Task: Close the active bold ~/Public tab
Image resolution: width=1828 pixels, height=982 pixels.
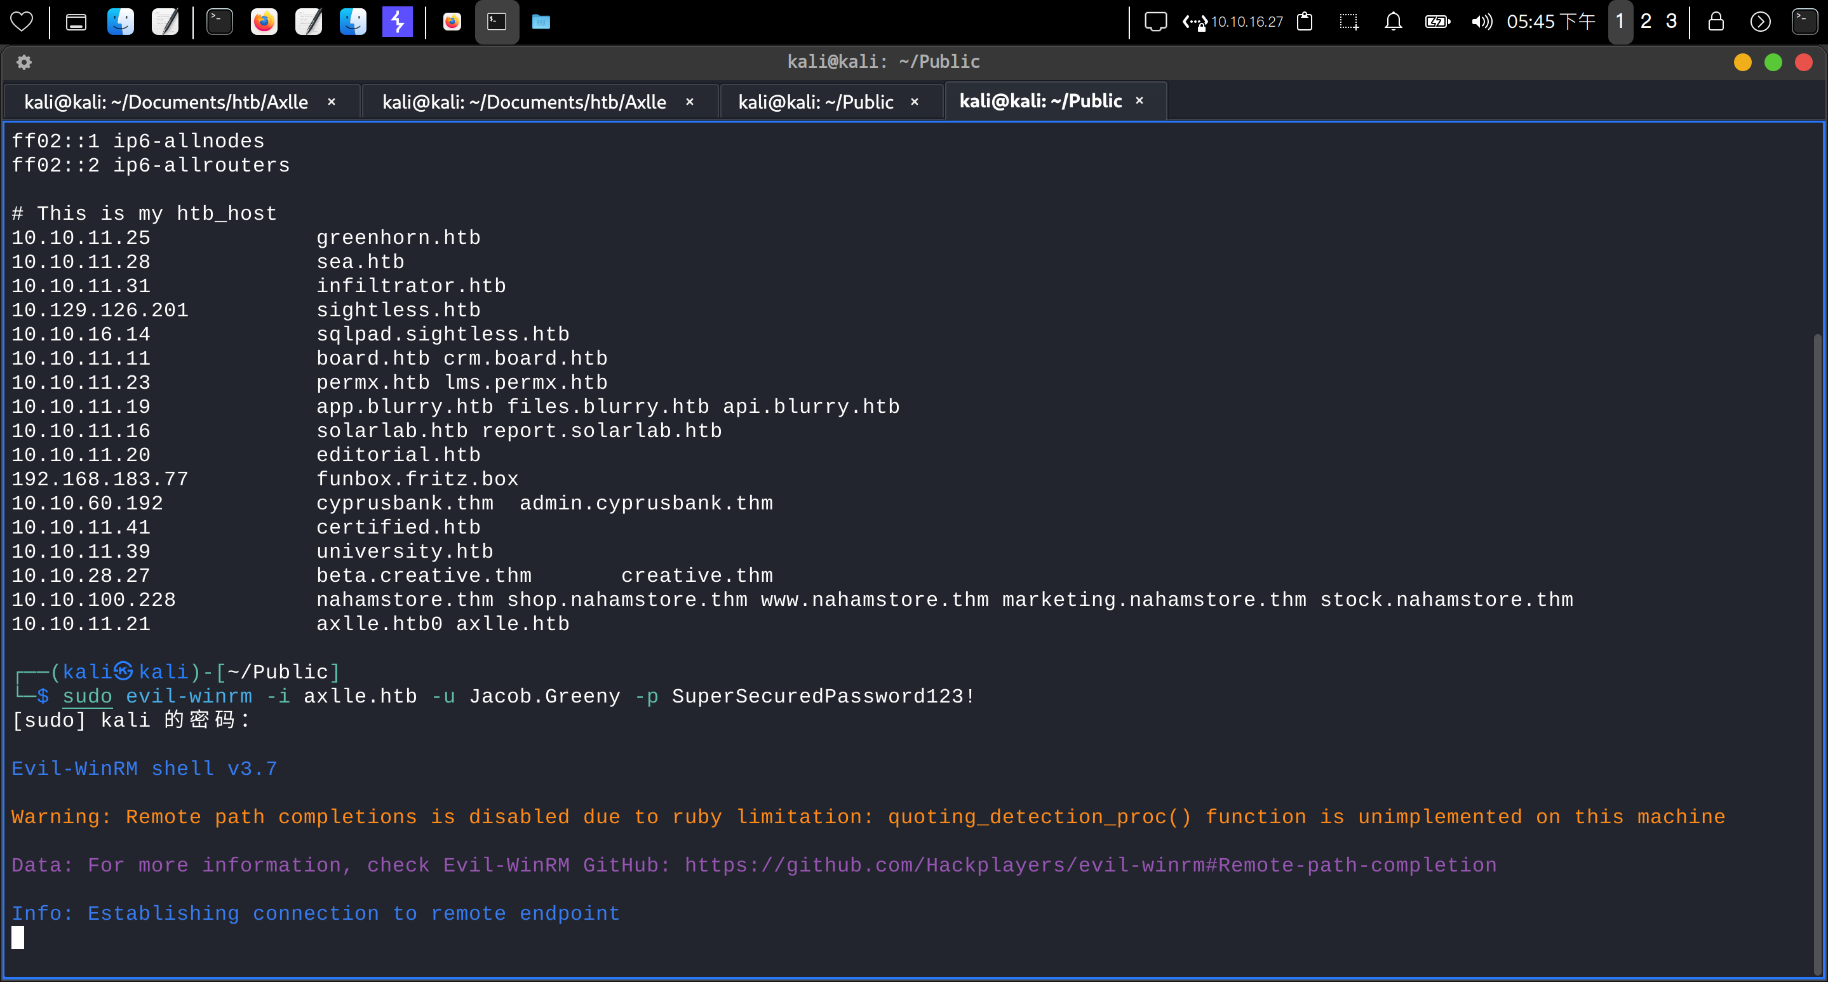Action: pyautogui.click(x=1139, y=101)
